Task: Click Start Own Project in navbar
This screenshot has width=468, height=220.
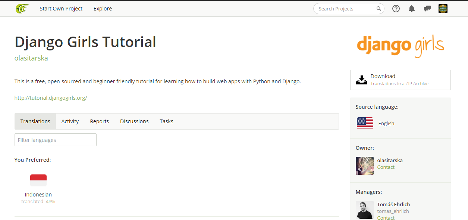Action: pyautogui.click(x=61, y=9)
